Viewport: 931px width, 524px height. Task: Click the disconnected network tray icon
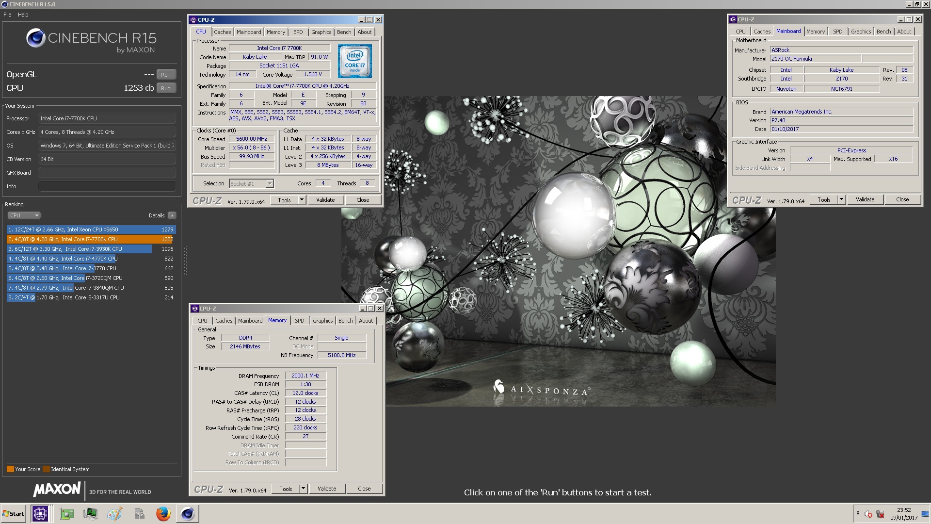(880, 514)
